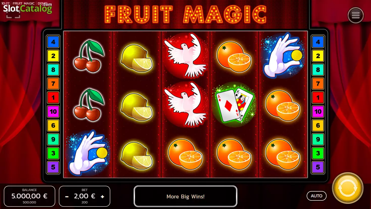Decrease the bet with the minus sign
Screen dimensions: 371x209
[67, 196]
